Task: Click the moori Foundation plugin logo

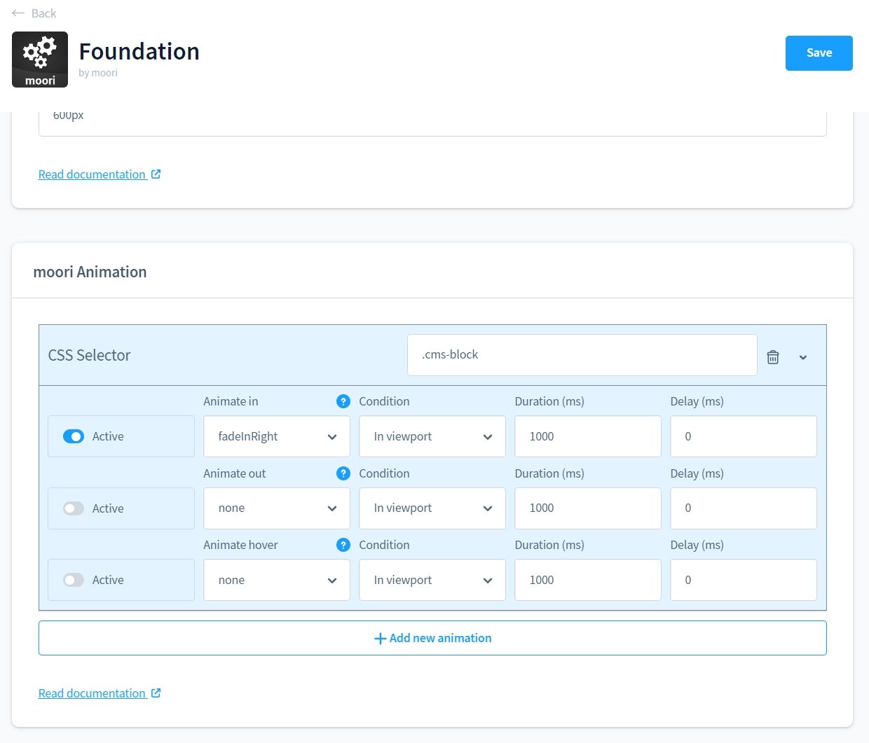Action: (40, 60)
